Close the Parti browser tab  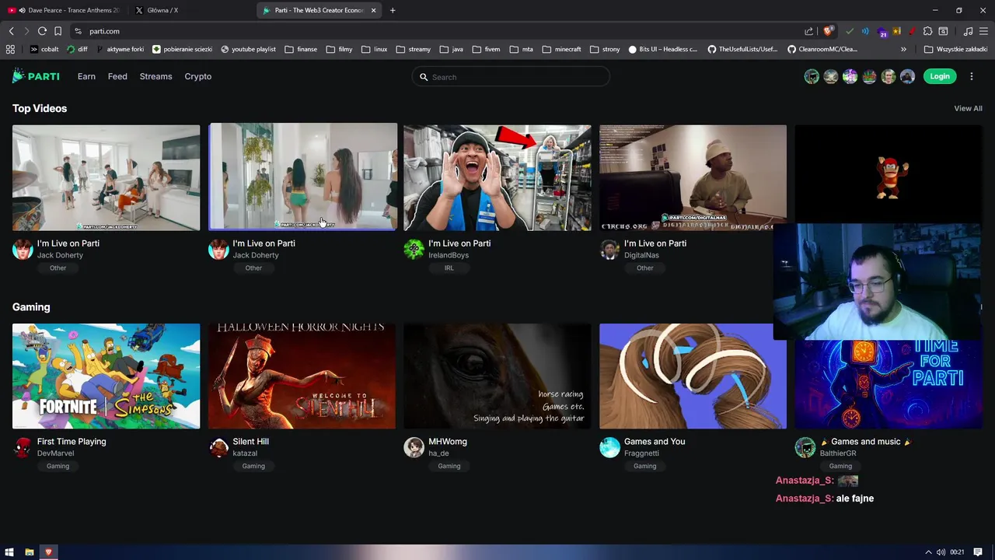374,10
